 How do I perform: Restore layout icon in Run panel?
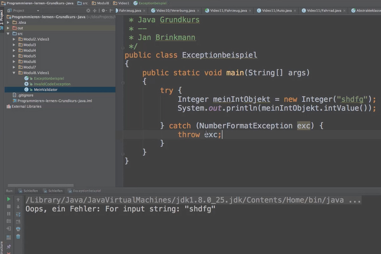[9, 237]
